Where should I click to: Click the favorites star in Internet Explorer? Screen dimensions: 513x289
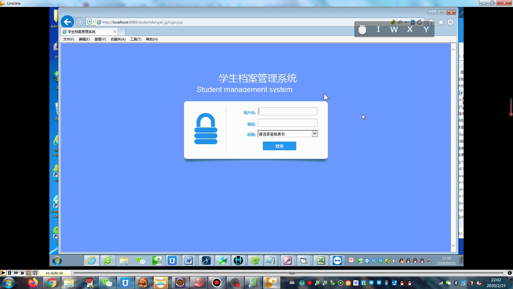[x=441, y=22]
